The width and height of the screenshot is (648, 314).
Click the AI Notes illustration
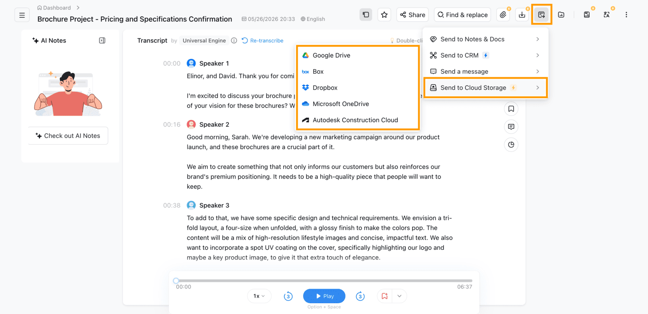coord(68,94)
